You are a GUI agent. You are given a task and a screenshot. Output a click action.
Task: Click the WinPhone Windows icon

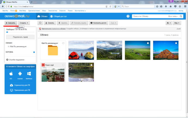(x=29, y=74)
